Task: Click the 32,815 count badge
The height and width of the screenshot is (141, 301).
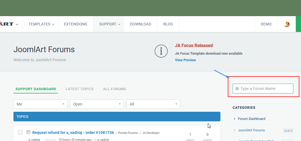Action: (x=288, y=131)
